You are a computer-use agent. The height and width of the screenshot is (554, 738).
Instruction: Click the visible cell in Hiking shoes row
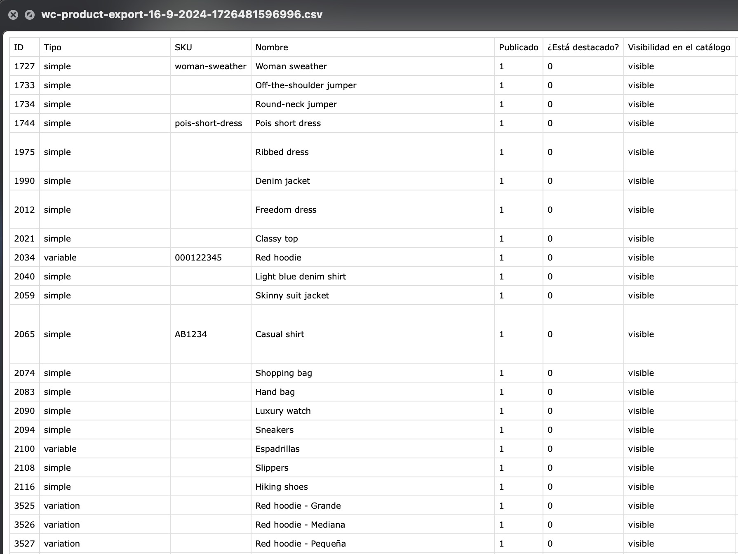641,487
